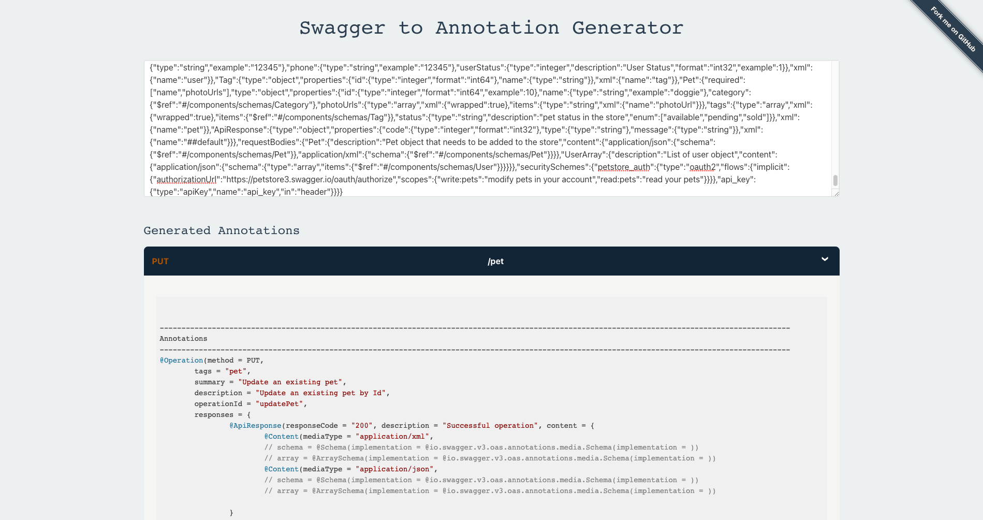
Task: Click the Annotations label in code block
Action: [x=183, y=339]
